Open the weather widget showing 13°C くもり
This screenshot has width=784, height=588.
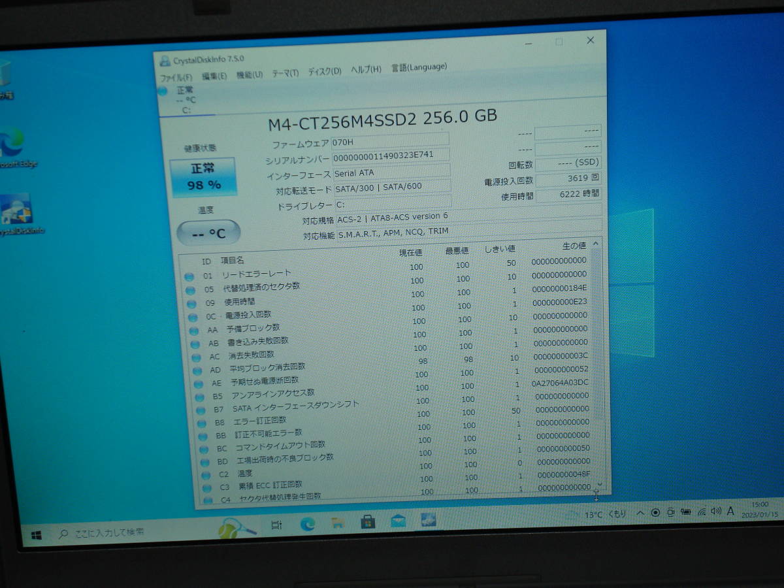click(598, 515)
